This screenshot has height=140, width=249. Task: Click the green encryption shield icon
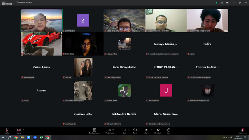click(216, 3)
